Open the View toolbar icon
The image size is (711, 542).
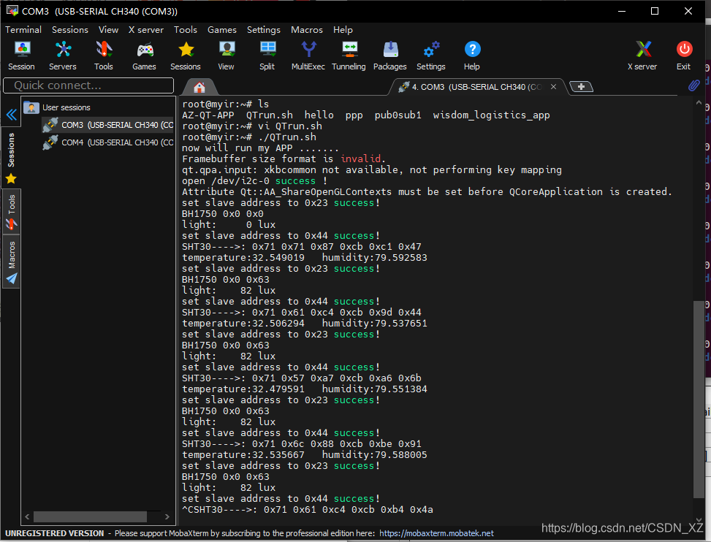click(226, 56)
